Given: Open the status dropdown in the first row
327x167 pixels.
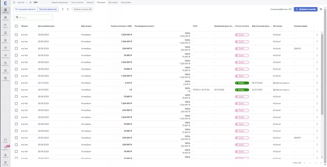Looking at the screenshot, I should pyautogui.click(x=242, y=35).
